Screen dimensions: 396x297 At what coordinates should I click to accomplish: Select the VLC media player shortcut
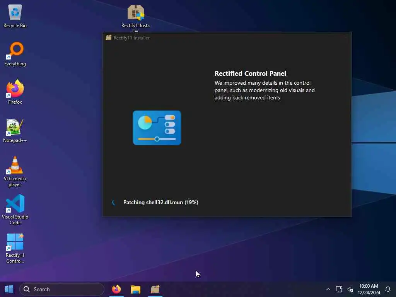pyautogui.click(x=15, y=172)
